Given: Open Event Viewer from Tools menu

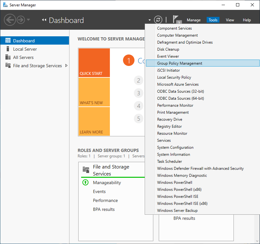Looking at the screenshot, I should 168,56.
